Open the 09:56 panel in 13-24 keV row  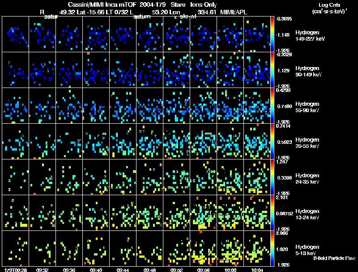(204, 213)
